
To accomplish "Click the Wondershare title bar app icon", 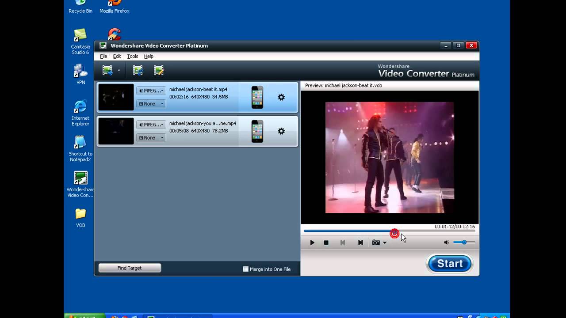I will pyautogui.click(x=103, y=45).
